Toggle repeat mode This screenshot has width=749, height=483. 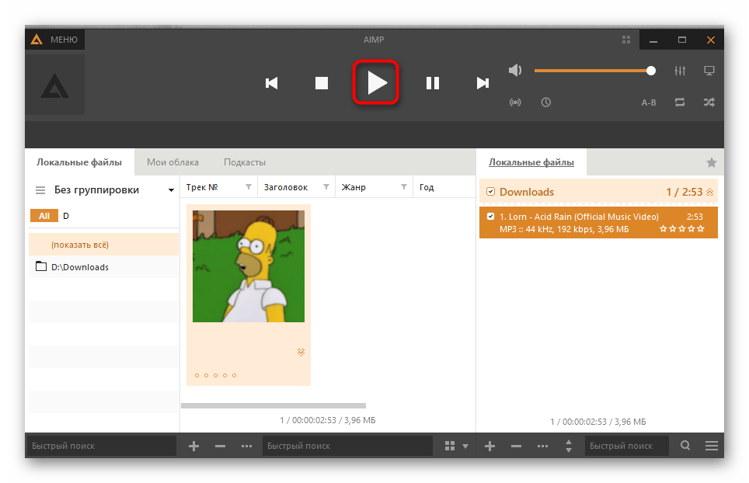click(680, 102)
